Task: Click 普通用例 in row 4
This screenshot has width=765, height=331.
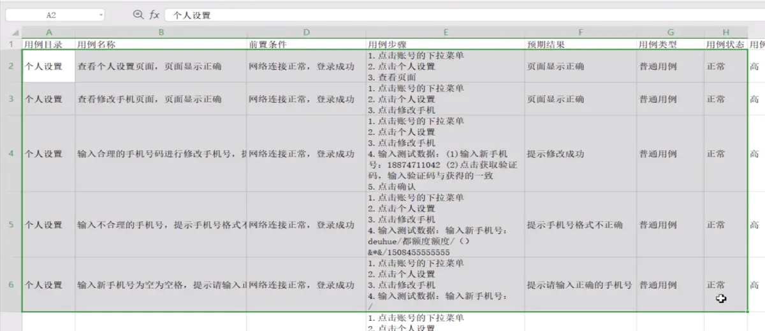Action: (671, 153)
